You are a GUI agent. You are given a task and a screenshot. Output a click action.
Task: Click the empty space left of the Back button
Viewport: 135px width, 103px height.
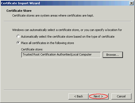click(x=36, y=96)
